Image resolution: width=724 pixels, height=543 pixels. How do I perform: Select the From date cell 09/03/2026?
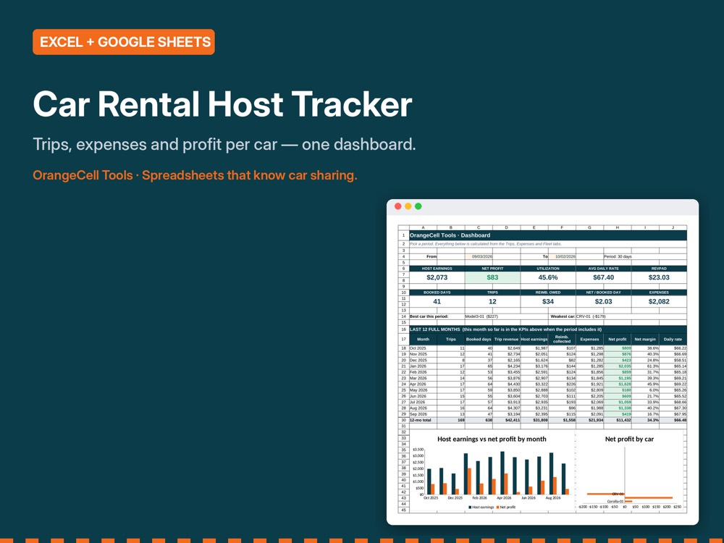(479, 256)
